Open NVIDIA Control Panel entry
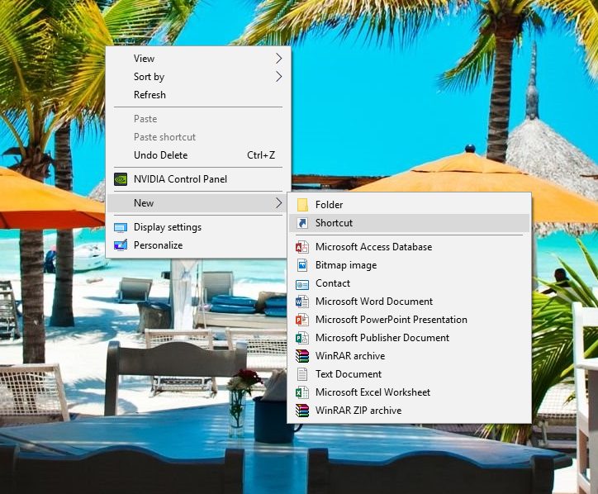Screen dimensions: 598x494 coord(198,179)
